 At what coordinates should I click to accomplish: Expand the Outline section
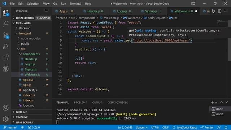coord(31,112)
